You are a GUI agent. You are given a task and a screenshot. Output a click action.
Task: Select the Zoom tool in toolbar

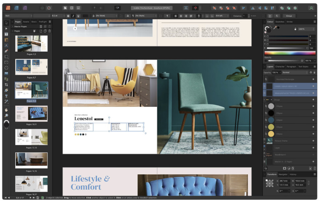6,115
